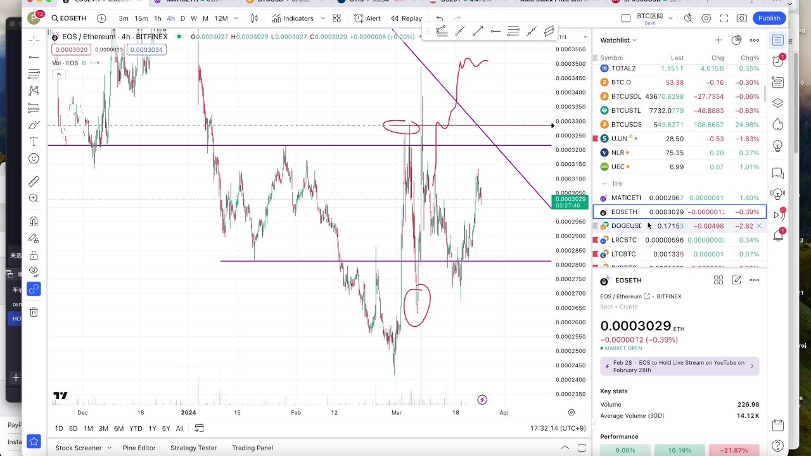
Task: Click the compare or add symbol plus icon
Action: tap(101, 18)
